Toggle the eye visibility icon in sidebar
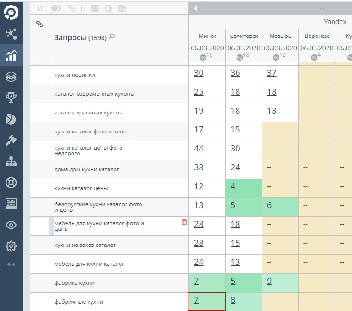Screen dimensions: 352x311 (11, 225)
